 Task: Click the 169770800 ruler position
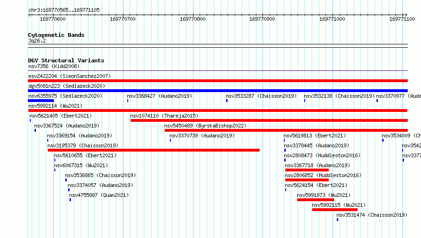(x=193, y=19)
